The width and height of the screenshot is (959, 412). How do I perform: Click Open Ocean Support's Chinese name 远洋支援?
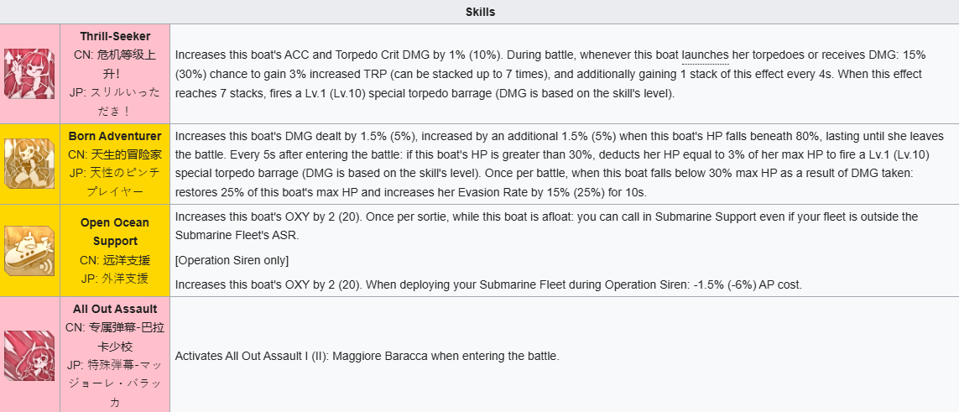(x=115, y=260)
